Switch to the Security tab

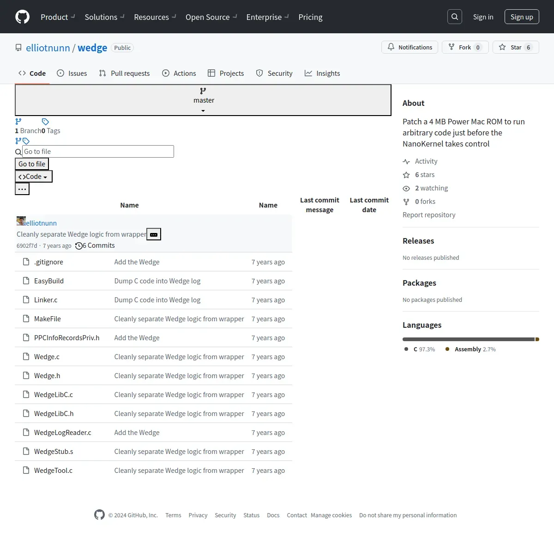(274, 73)
